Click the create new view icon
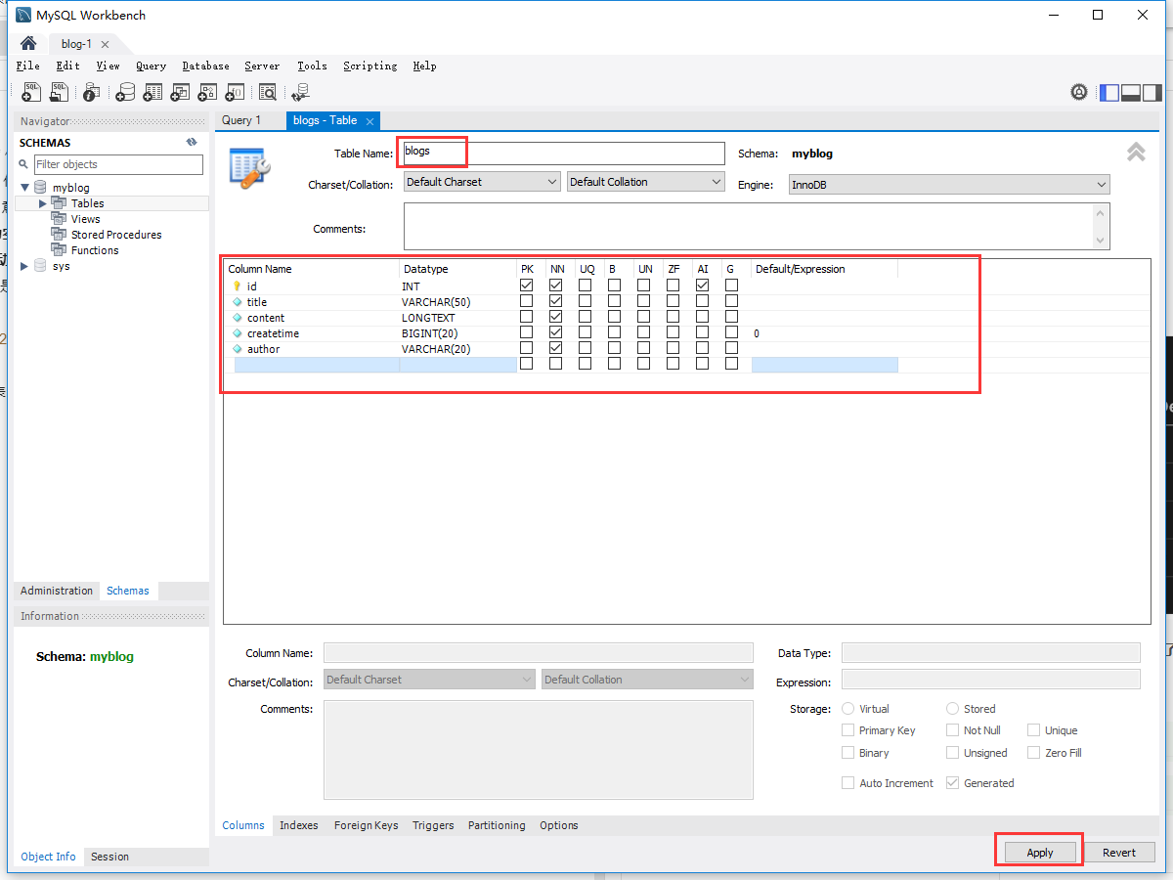 pyautogui.click(x=180, y=92)
